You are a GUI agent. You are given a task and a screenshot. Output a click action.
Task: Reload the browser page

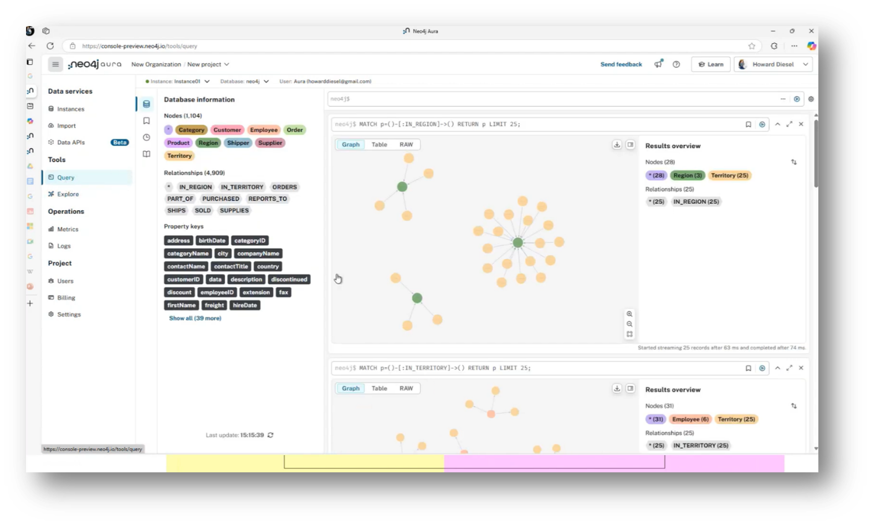pyautogui.click(x=50, y=46)
